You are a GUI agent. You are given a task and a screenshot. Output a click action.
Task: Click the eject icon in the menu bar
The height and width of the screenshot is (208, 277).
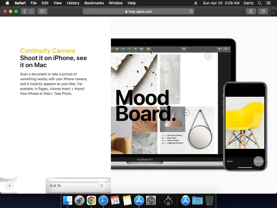coord(196,3)
